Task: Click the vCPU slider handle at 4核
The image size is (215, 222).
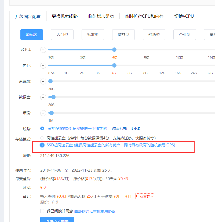Action: pyautogui.click(x=114, y=50)
